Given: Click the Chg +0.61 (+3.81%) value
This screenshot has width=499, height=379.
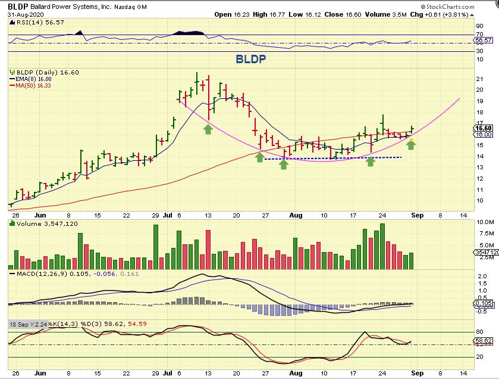Looking at the screenshot, I should coord(439,14).
